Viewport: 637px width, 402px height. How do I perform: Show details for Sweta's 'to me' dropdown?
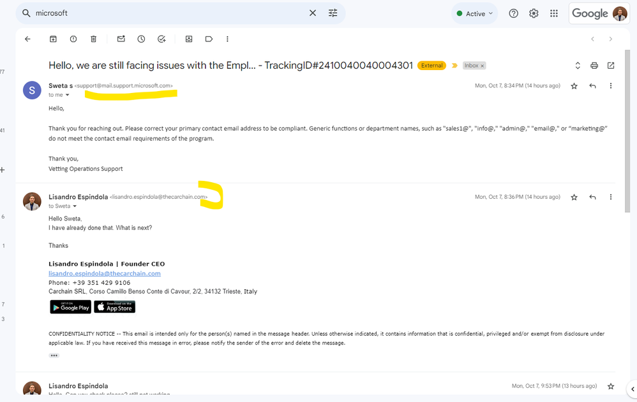68,95
